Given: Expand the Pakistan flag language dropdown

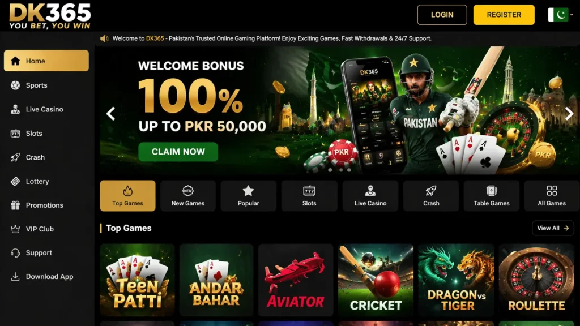Looking at the screenshot, I should pos(560,15).
